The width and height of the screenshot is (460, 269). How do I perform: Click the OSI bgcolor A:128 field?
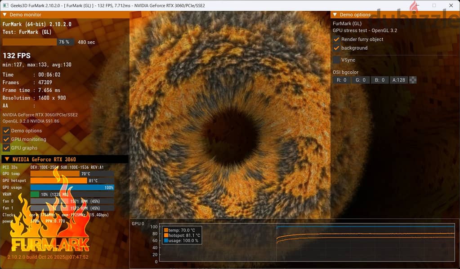pyautogui.click(x=399, y=80)
